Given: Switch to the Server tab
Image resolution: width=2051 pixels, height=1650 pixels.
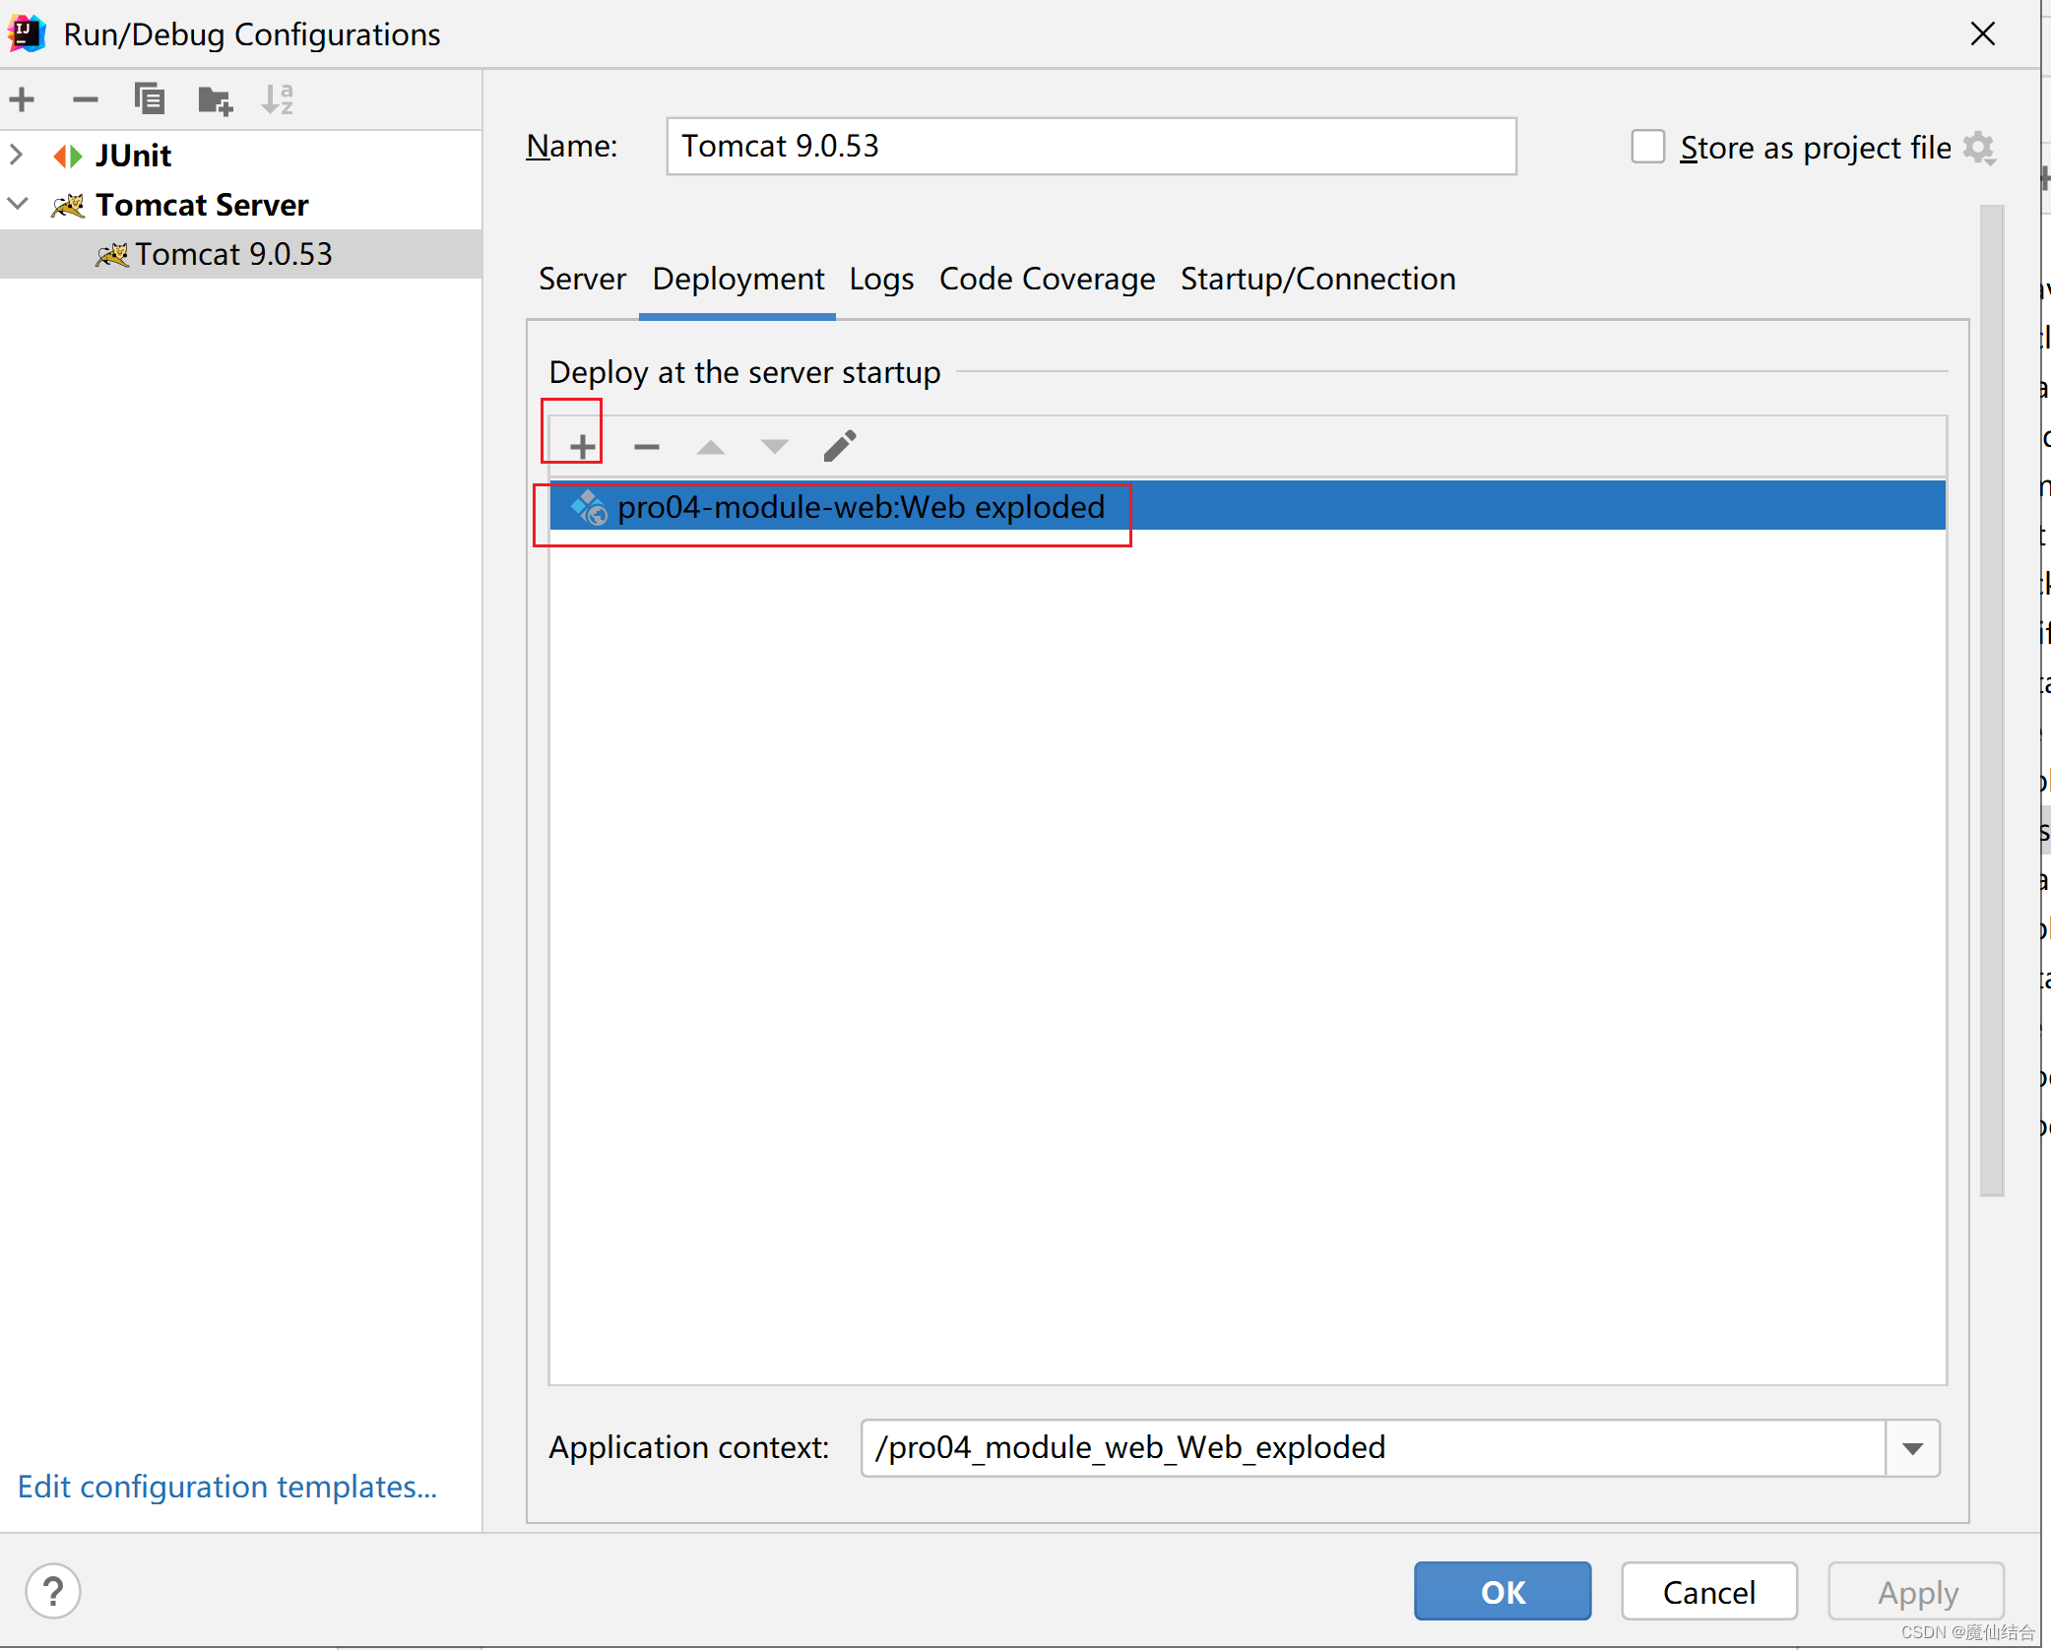Looking at the screenshot, I should 578,280.
